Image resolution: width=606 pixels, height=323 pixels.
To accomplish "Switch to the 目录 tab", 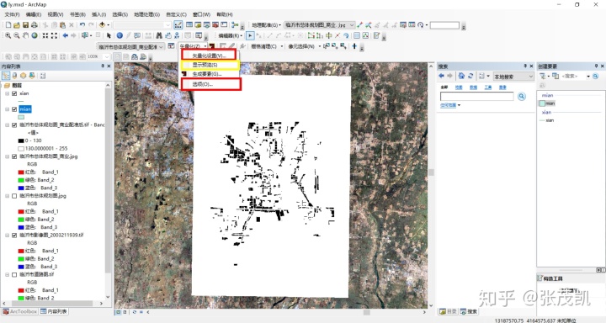I will click(448, 311).
